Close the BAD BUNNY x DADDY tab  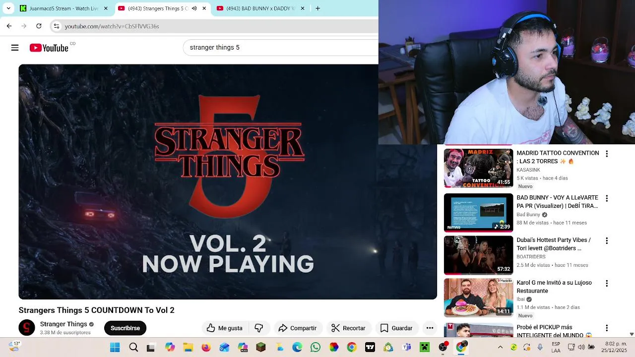[303, 8]
